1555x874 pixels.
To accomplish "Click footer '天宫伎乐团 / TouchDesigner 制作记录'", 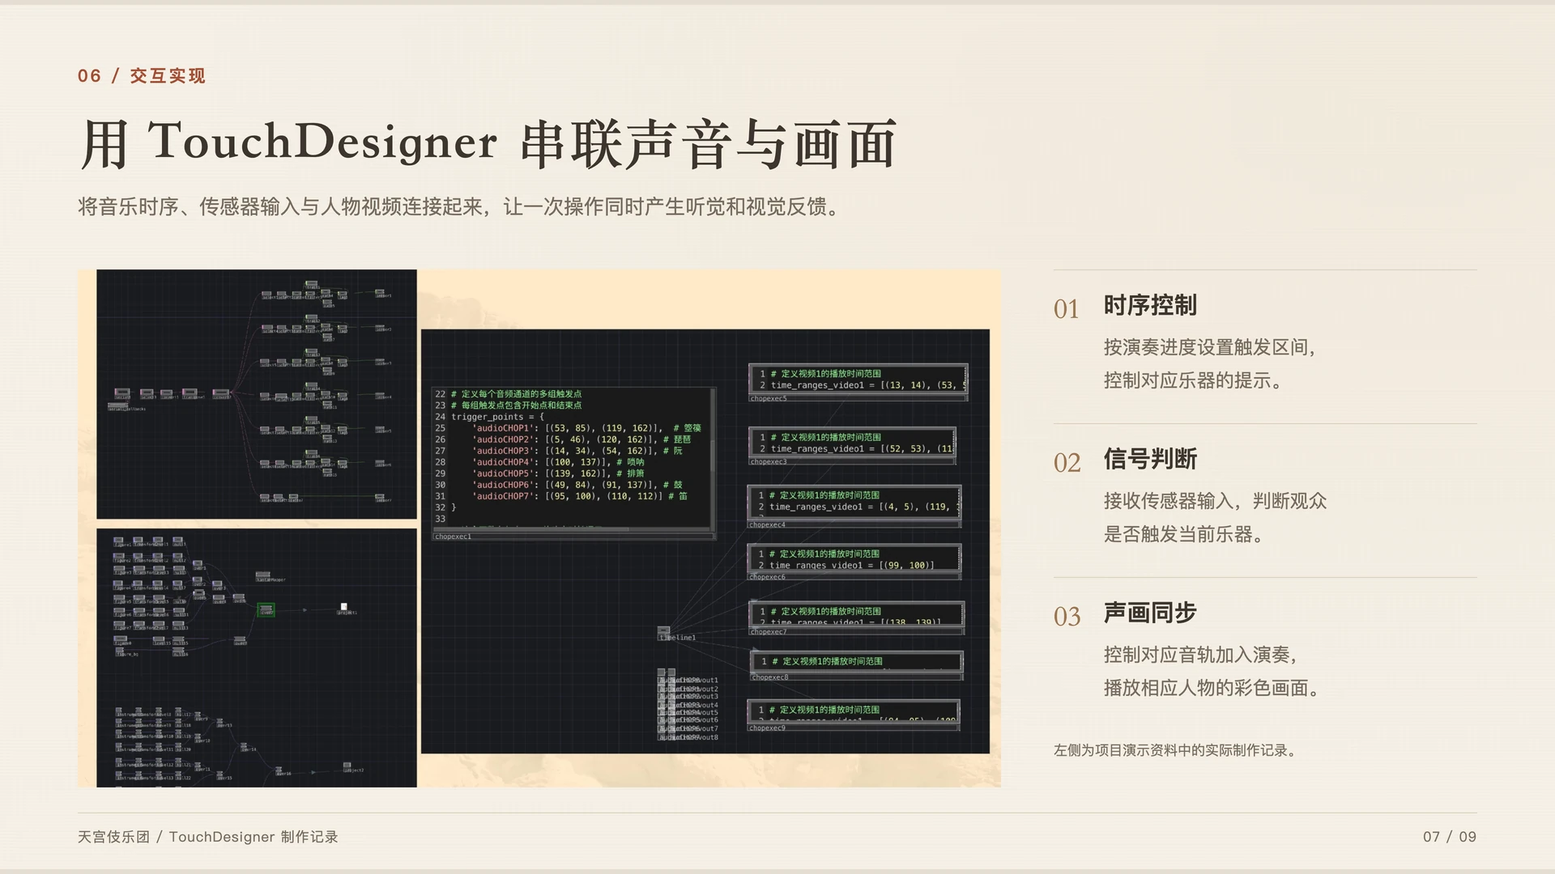I will [208, 837].
